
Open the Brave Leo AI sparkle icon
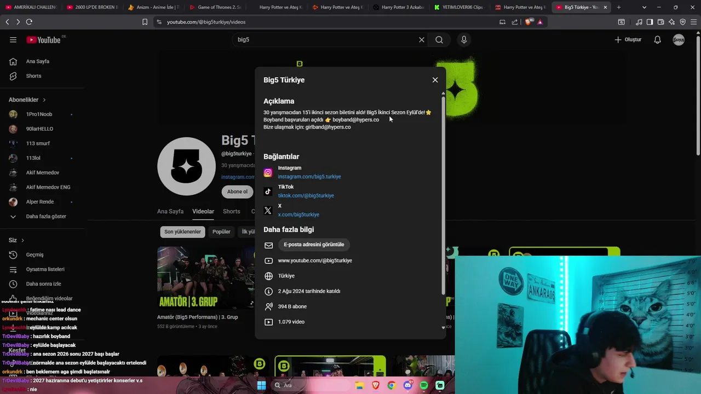pos(671,22)
